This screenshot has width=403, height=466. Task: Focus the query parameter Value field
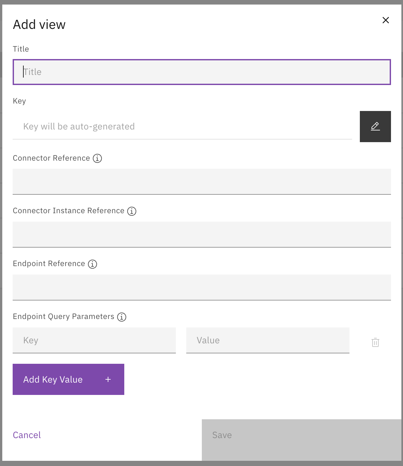tap(267, 340)
